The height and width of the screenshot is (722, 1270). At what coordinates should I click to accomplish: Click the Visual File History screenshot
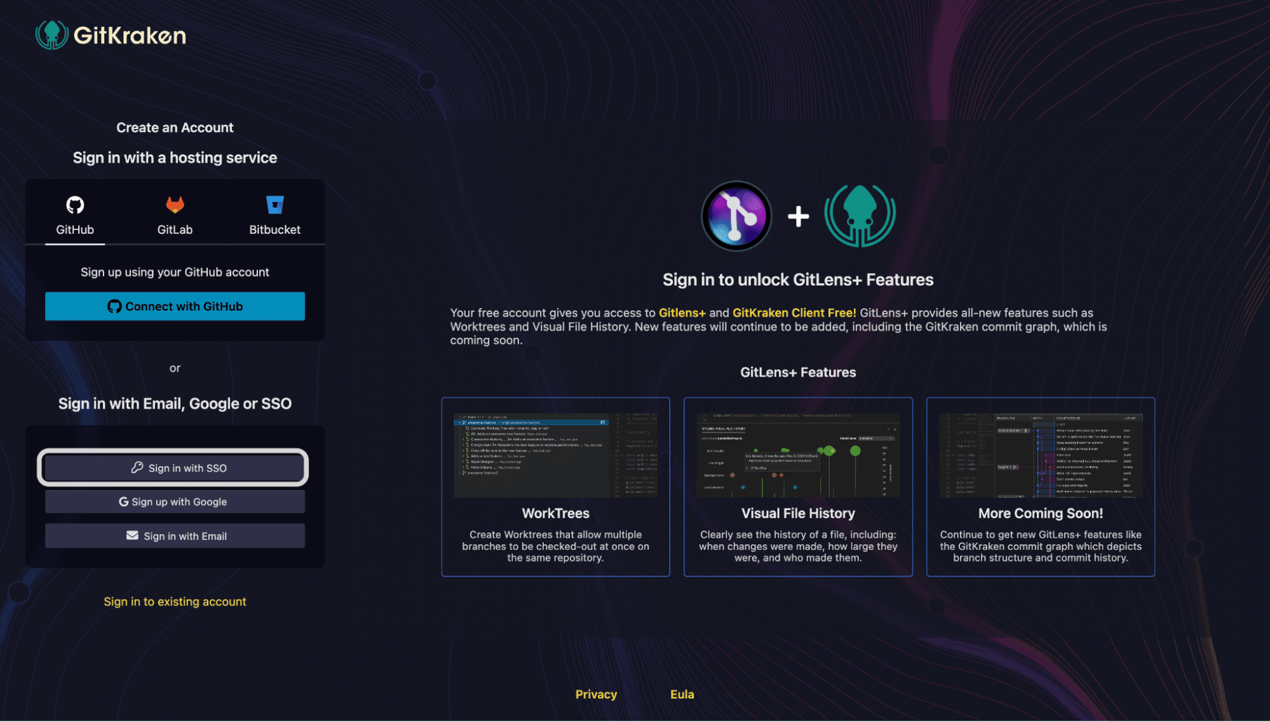(798, 455)
